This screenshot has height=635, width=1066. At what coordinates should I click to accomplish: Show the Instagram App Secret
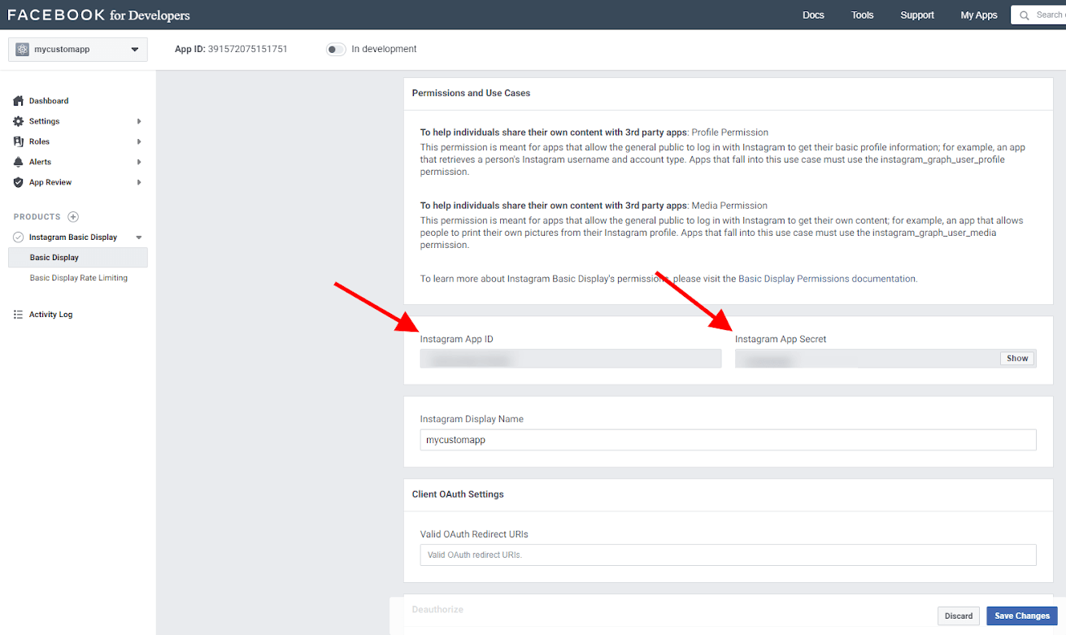point(1017,359)
